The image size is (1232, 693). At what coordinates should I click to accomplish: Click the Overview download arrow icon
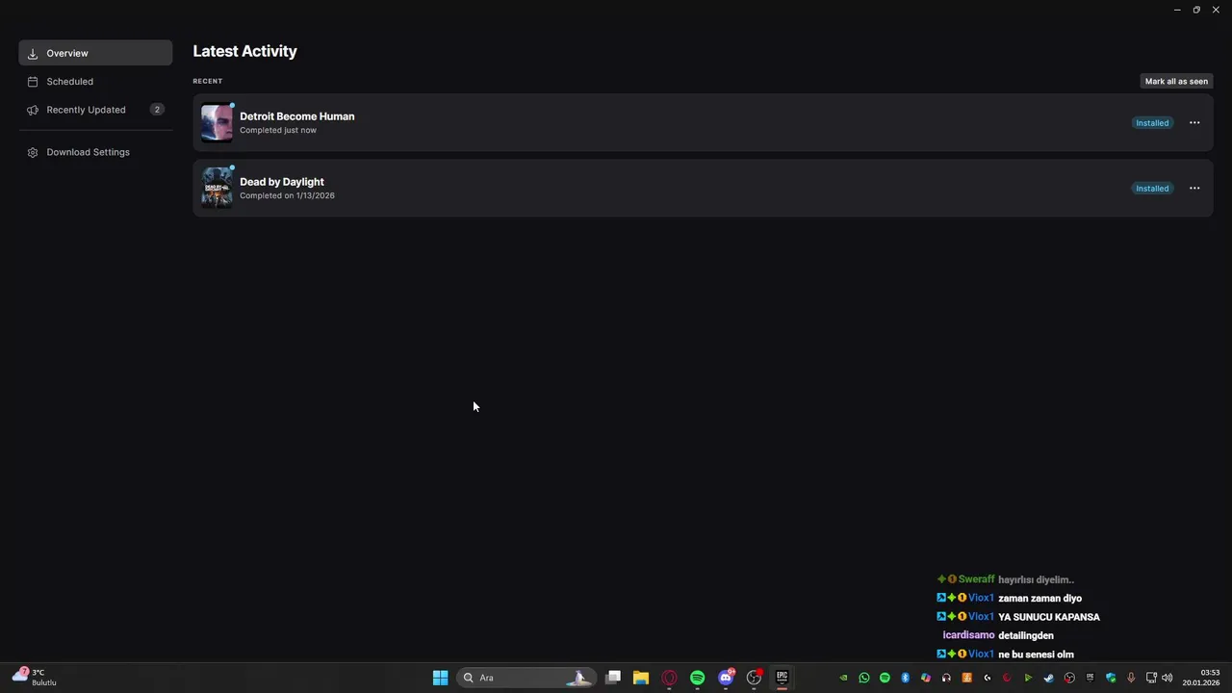pyautogui.click(x=33, y=54)
